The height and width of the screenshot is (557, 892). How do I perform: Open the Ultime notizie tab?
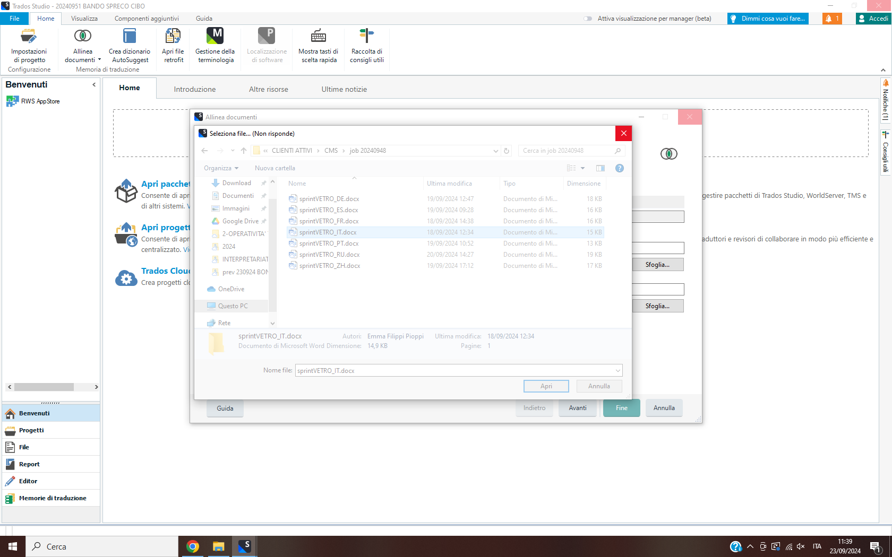[344, 89]
